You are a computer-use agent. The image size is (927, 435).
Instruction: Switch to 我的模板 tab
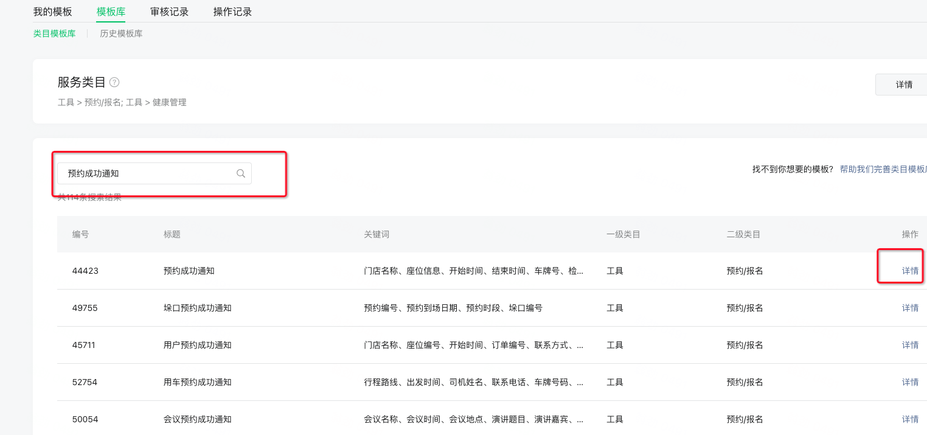click(x=52, y=12)
